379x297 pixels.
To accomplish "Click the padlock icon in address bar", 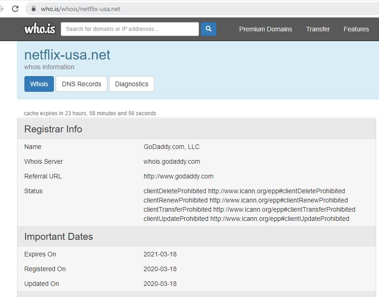I will (x=34, y=9).
